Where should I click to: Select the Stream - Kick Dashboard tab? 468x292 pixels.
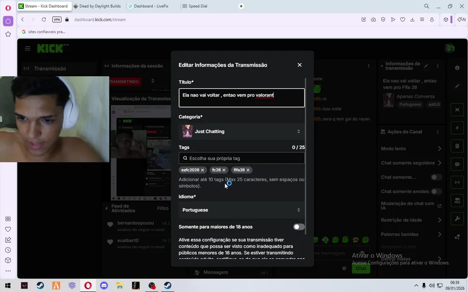coord(44,6)
